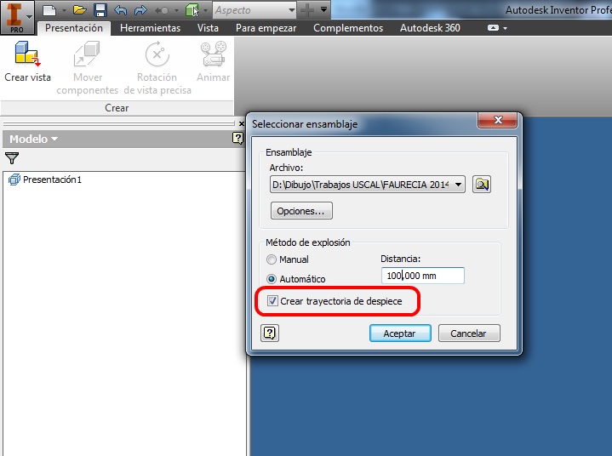Click the Open folder icon
The image size is (612, 456).
click(80, 10)
